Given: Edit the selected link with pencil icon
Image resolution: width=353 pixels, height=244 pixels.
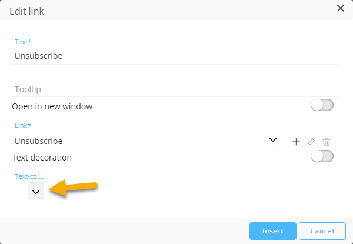Looking at the screenshot, I should (312, 142).
